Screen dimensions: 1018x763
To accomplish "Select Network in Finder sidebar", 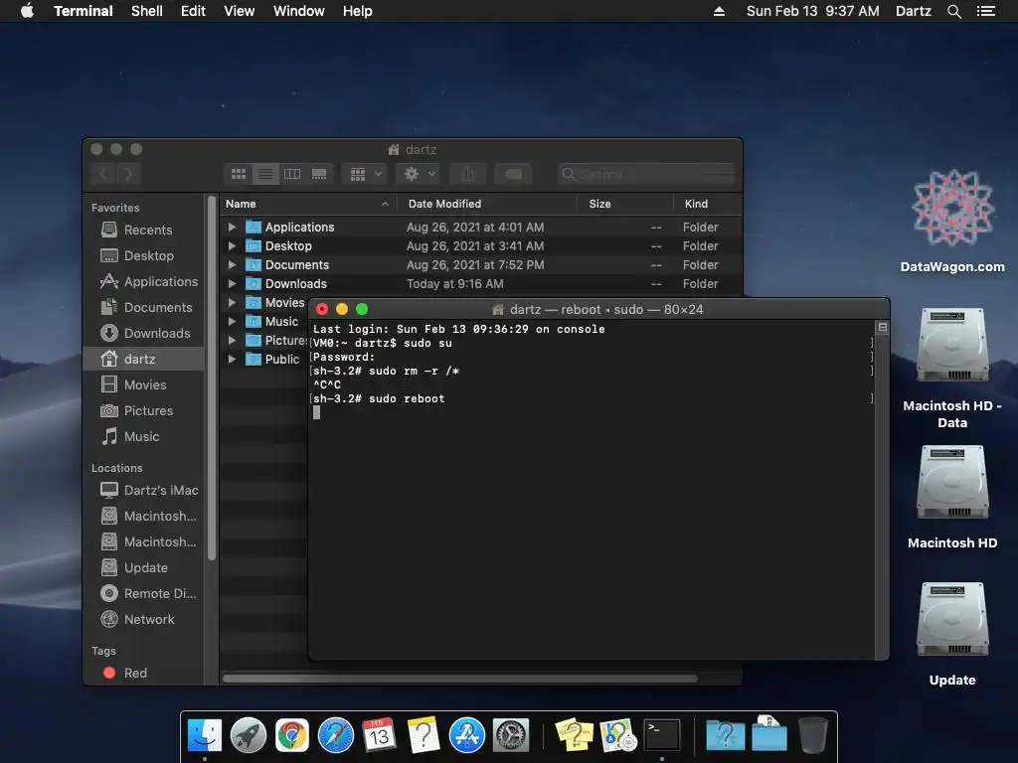I will tap(144, 619).
